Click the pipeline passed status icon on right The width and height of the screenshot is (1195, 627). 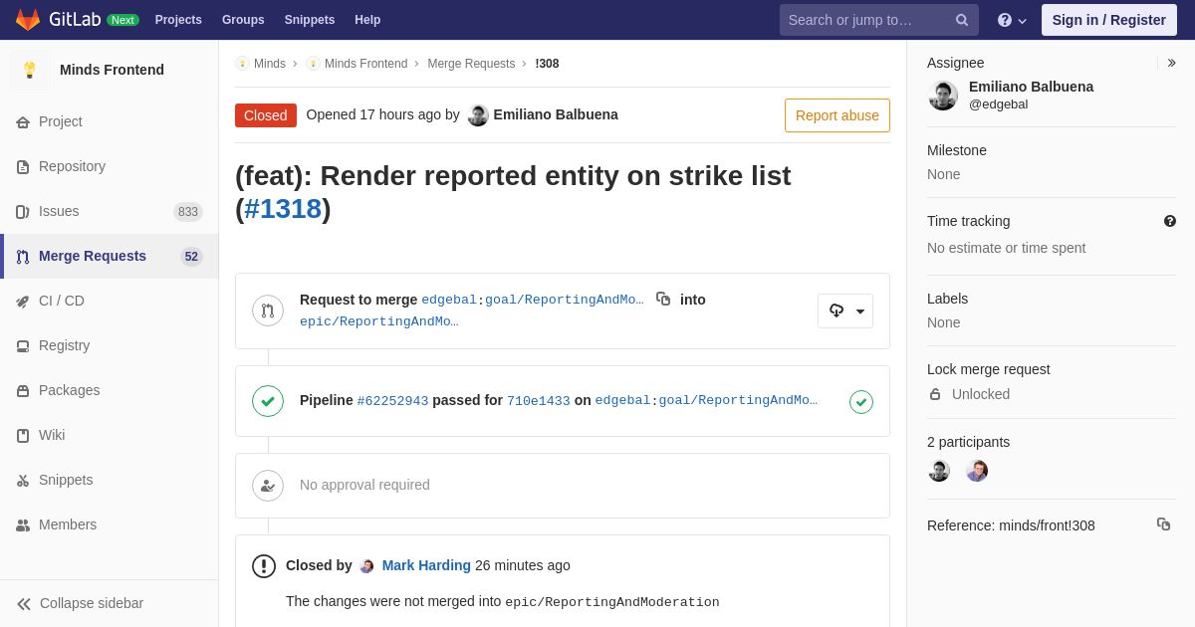coord(861,402)
